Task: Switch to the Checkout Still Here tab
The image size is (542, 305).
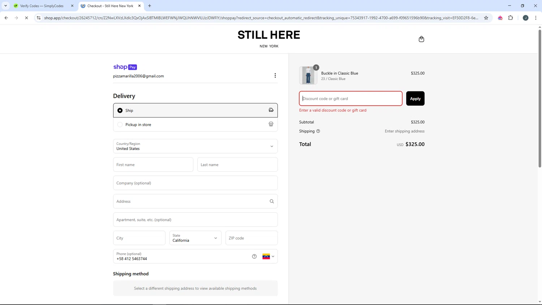Action: 111,6
